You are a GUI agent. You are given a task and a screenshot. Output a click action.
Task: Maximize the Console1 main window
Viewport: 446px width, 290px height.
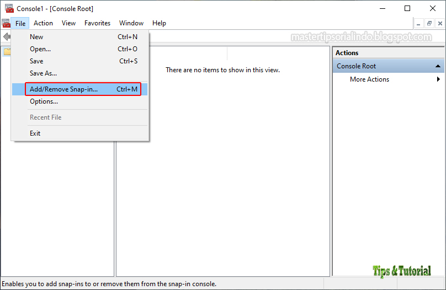407,8
